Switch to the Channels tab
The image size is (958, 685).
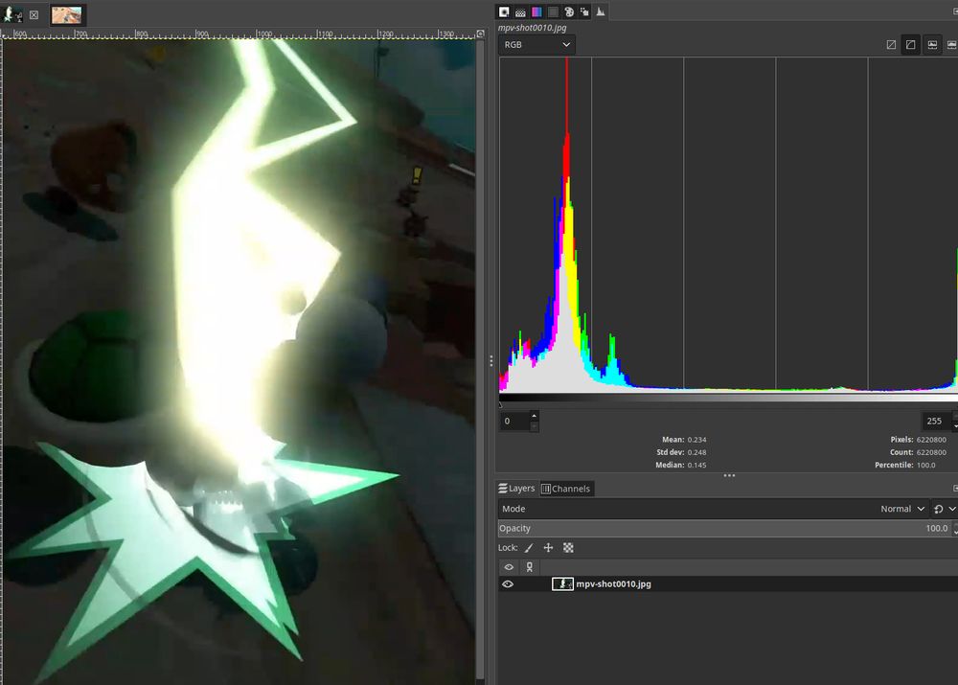click(x=566, y=489)
